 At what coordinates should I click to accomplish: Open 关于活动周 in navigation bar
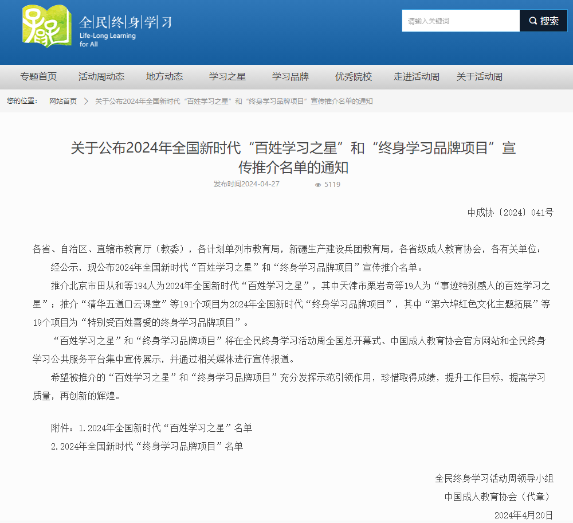click(x=480, y=77)
